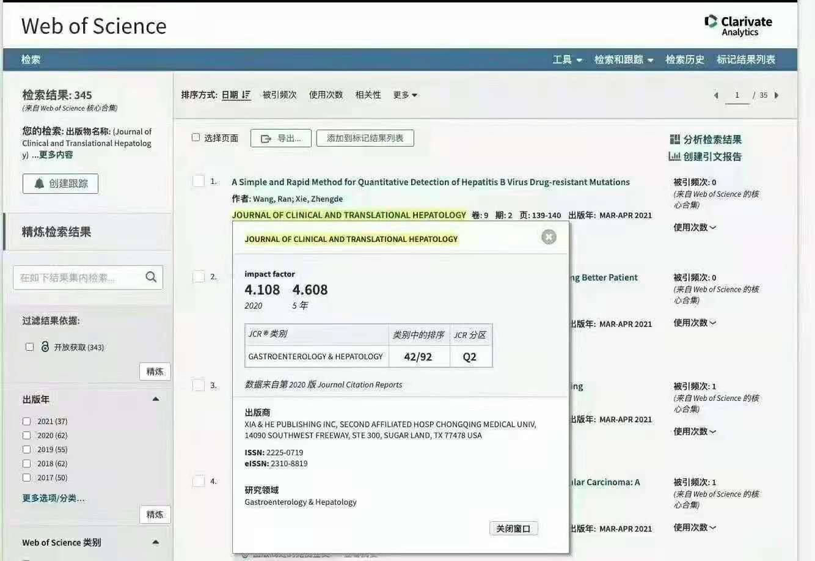Click the 创建引文报告 link text

click(712, 156)
